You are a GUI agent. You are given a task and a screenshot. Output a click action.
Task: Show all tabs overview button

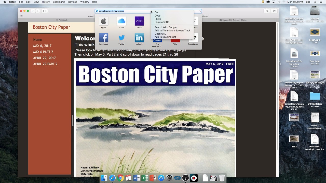pyautogui.click(x=274, y=11)
